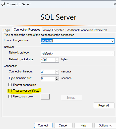Increase the Connection time-out value

(57, 71)
